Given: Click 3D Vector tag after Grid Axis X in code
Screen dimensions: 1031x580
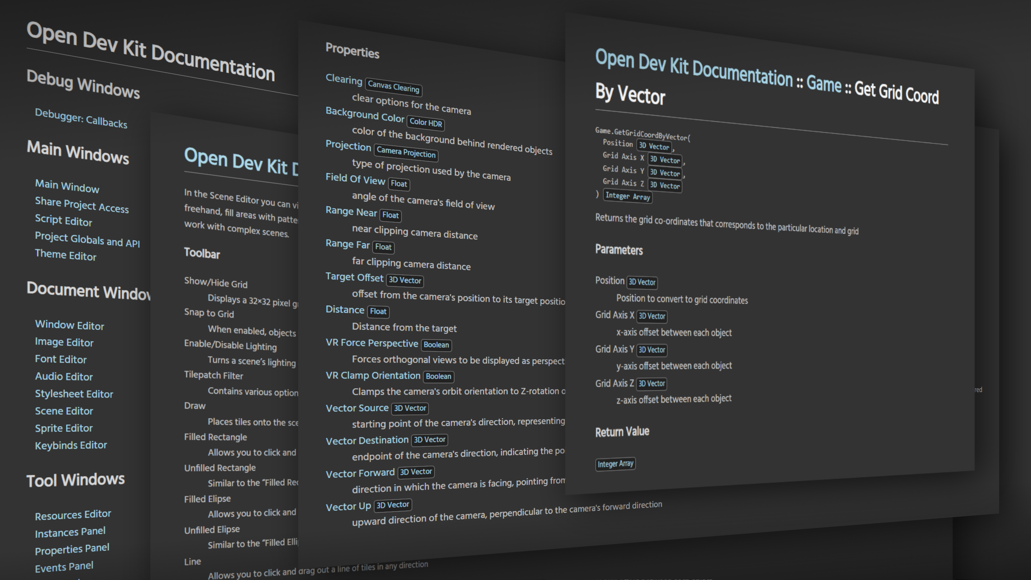Looking at the screenshot, I should coord(665,159).
